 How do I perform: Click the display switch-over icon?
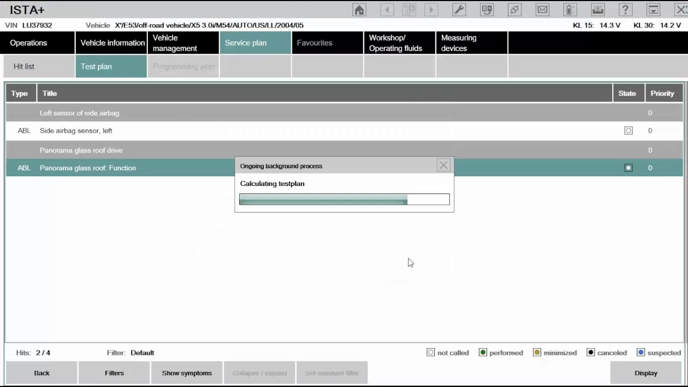(x=487, y=10)
